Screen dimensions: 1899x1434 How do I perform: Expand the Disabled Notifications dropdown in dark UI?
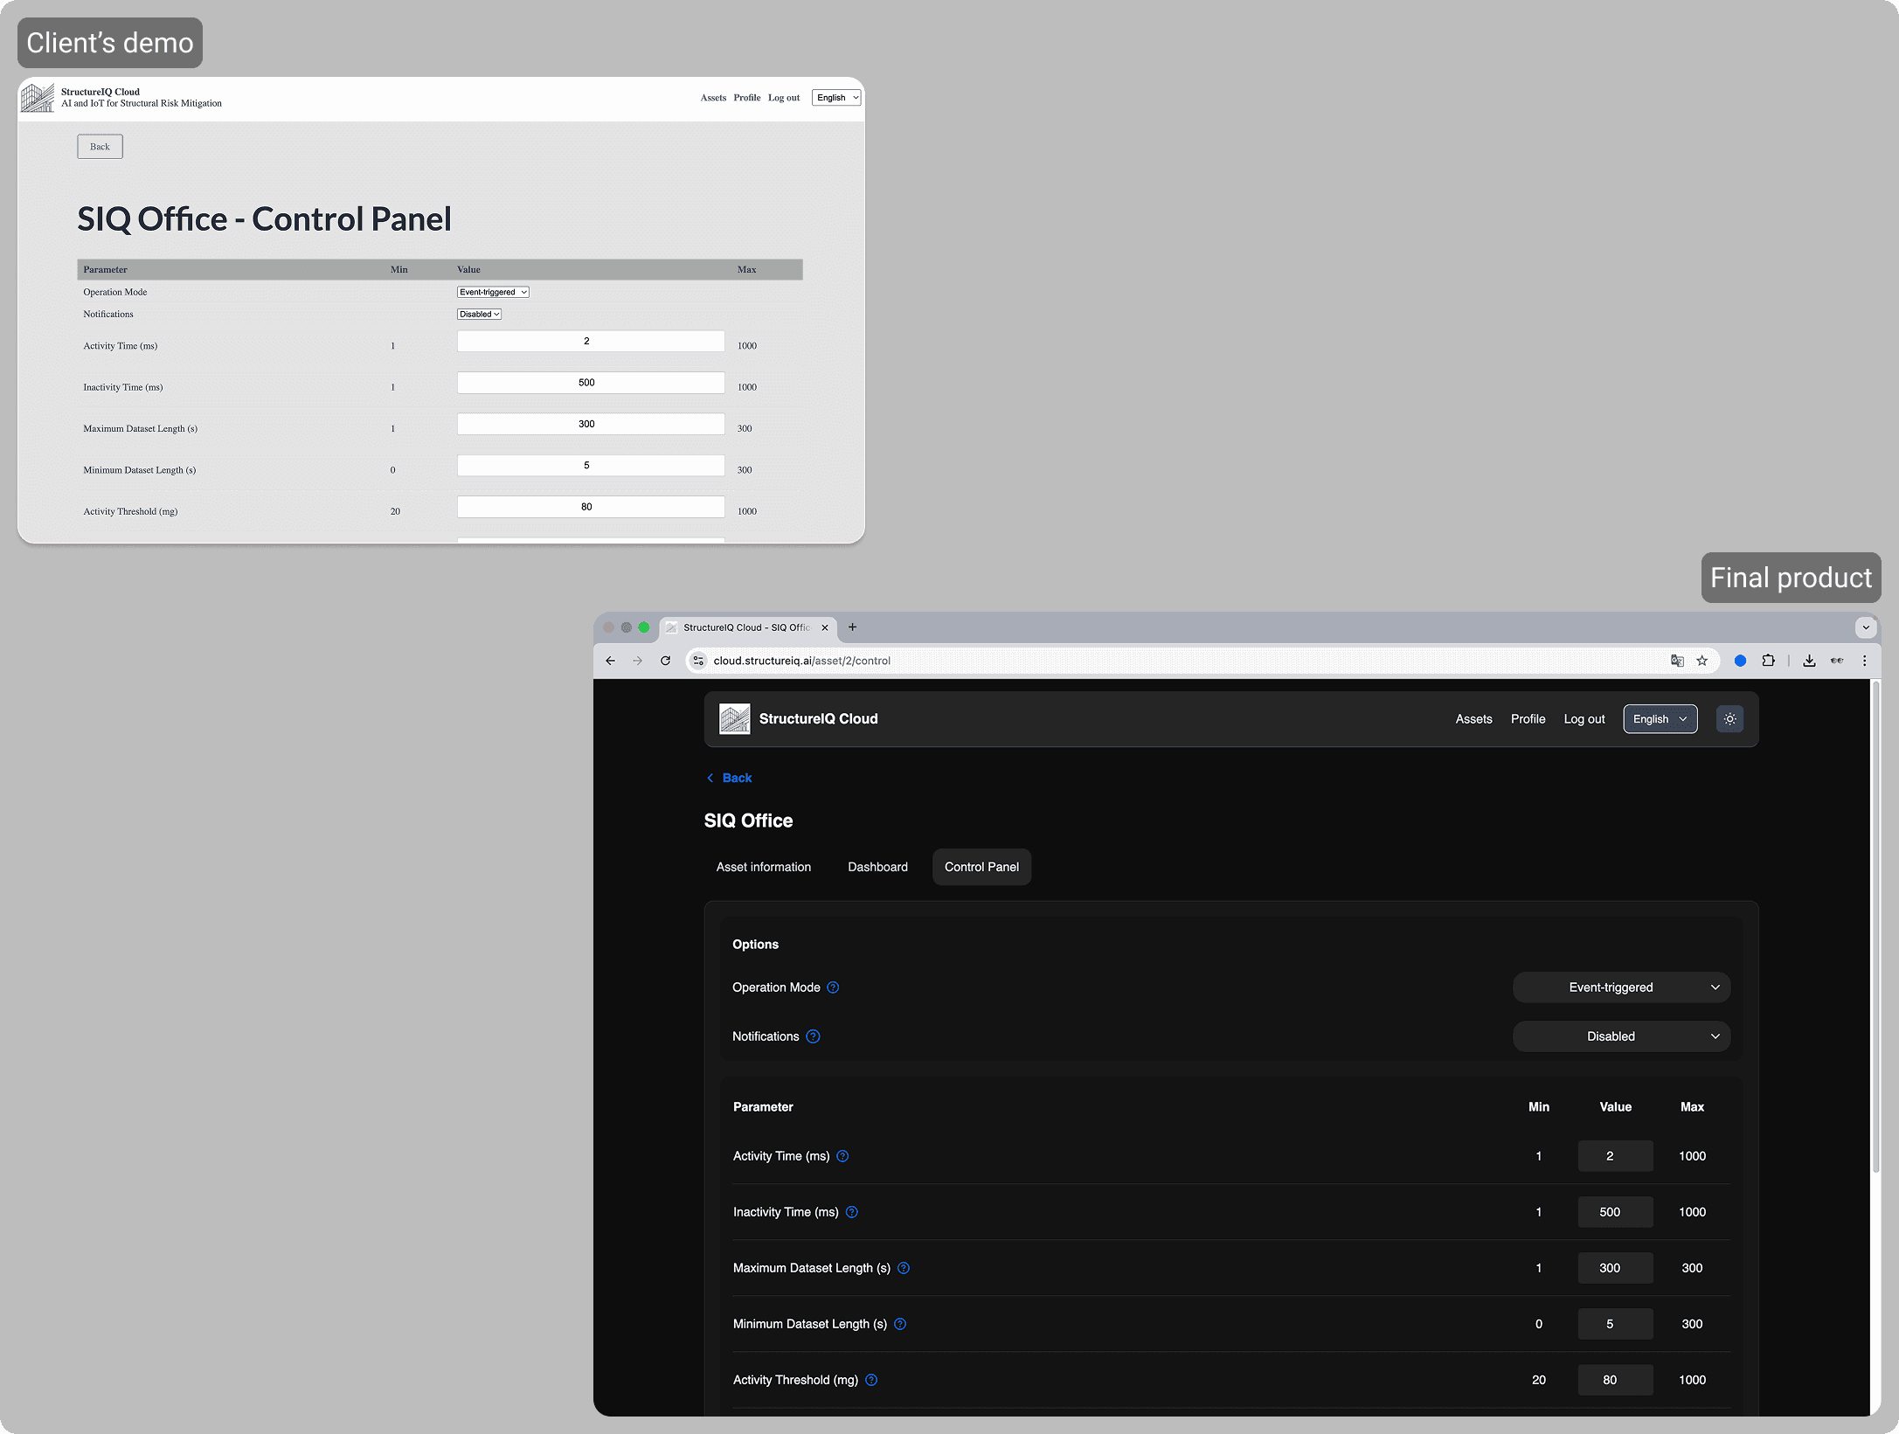(1621, 1036)
